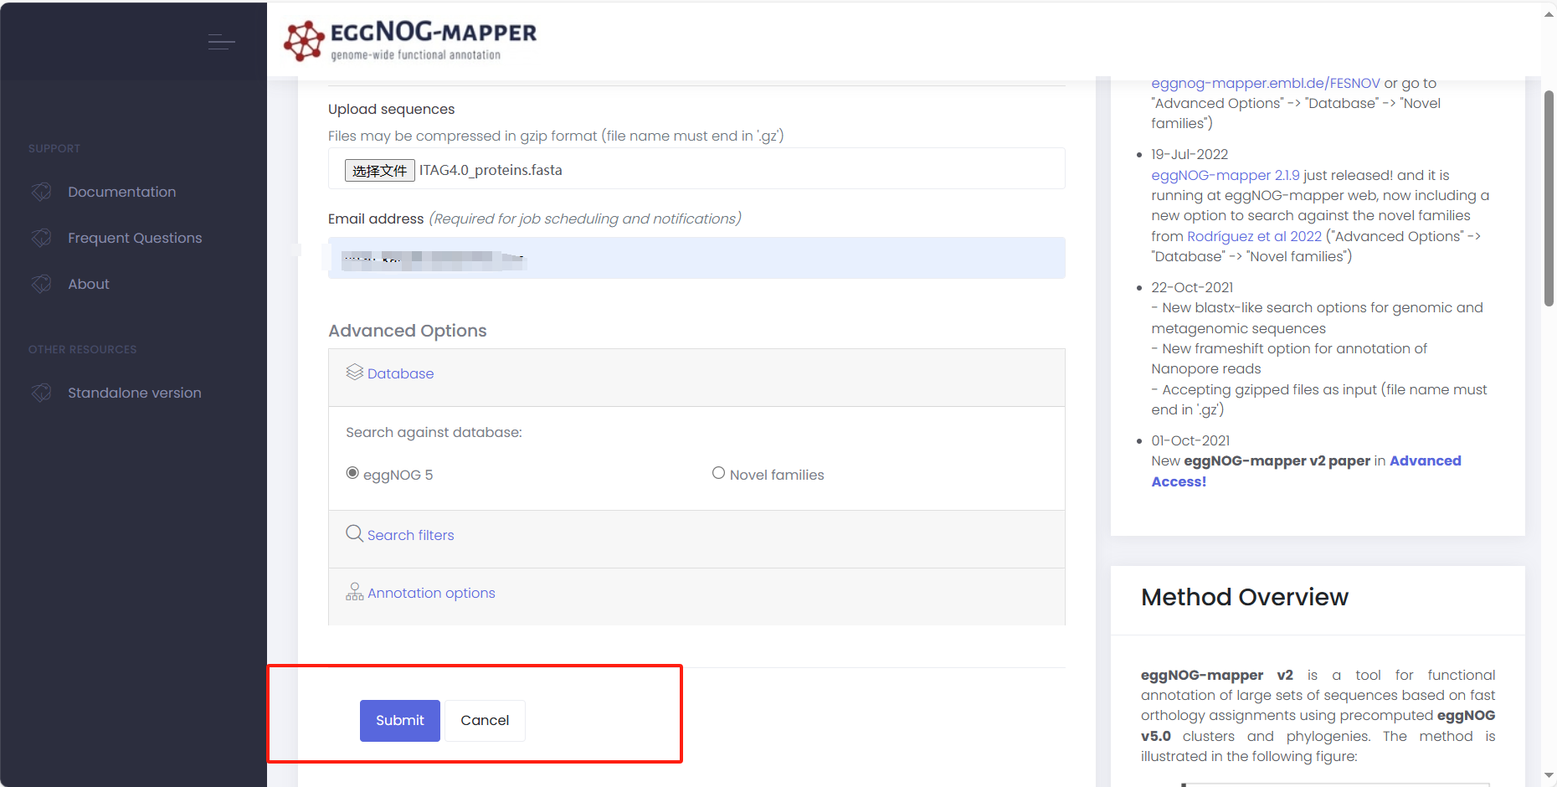Cancel the form submission
1557x787 pixels.
484,720
